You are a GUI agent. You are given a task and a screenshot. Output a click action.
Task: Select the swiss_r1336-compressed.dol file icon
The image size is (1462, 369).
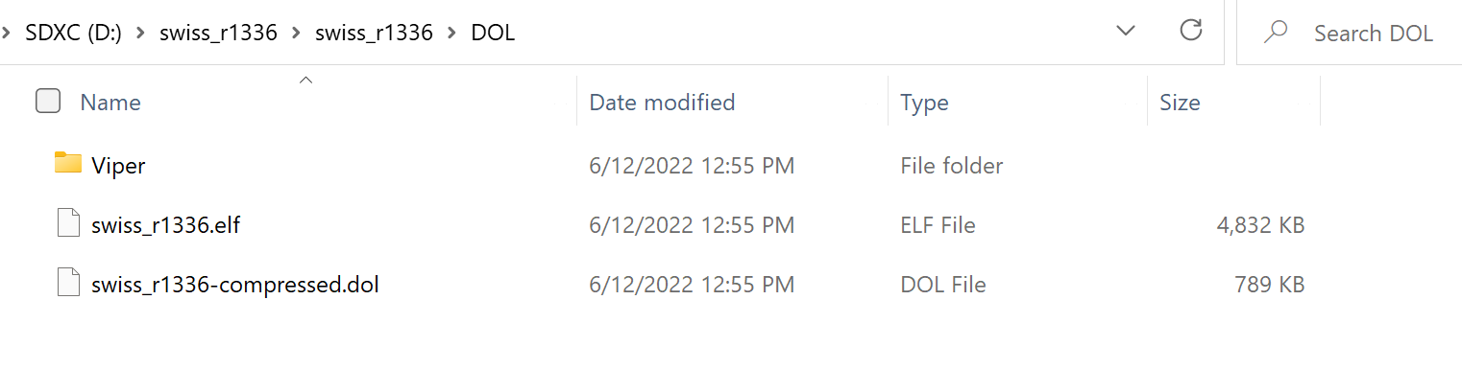[68, 284]
